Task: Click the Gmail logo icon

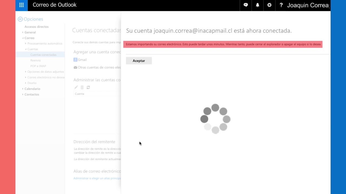Action: (x=75, y=60)
